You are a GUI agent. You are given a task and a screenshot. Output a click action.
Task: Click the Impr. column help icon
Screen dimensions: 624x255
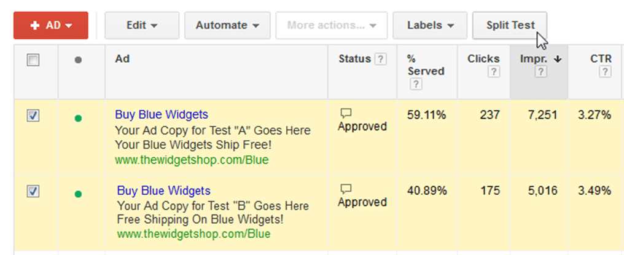pos(540,73)
